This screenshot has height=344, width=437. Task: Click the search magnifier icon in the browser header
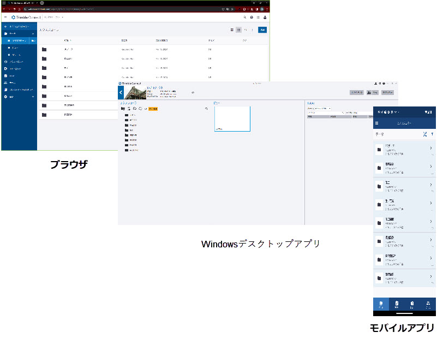point(245,17)
